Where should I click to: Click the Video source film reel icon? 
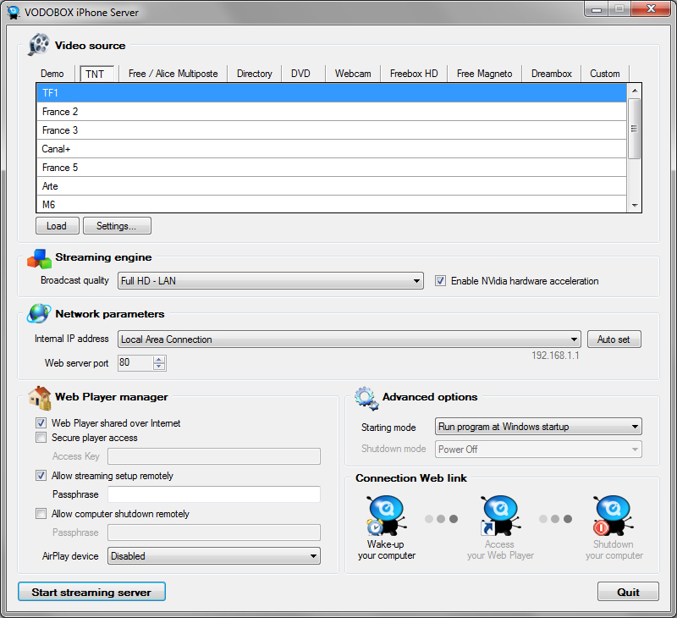click(38, 45)
